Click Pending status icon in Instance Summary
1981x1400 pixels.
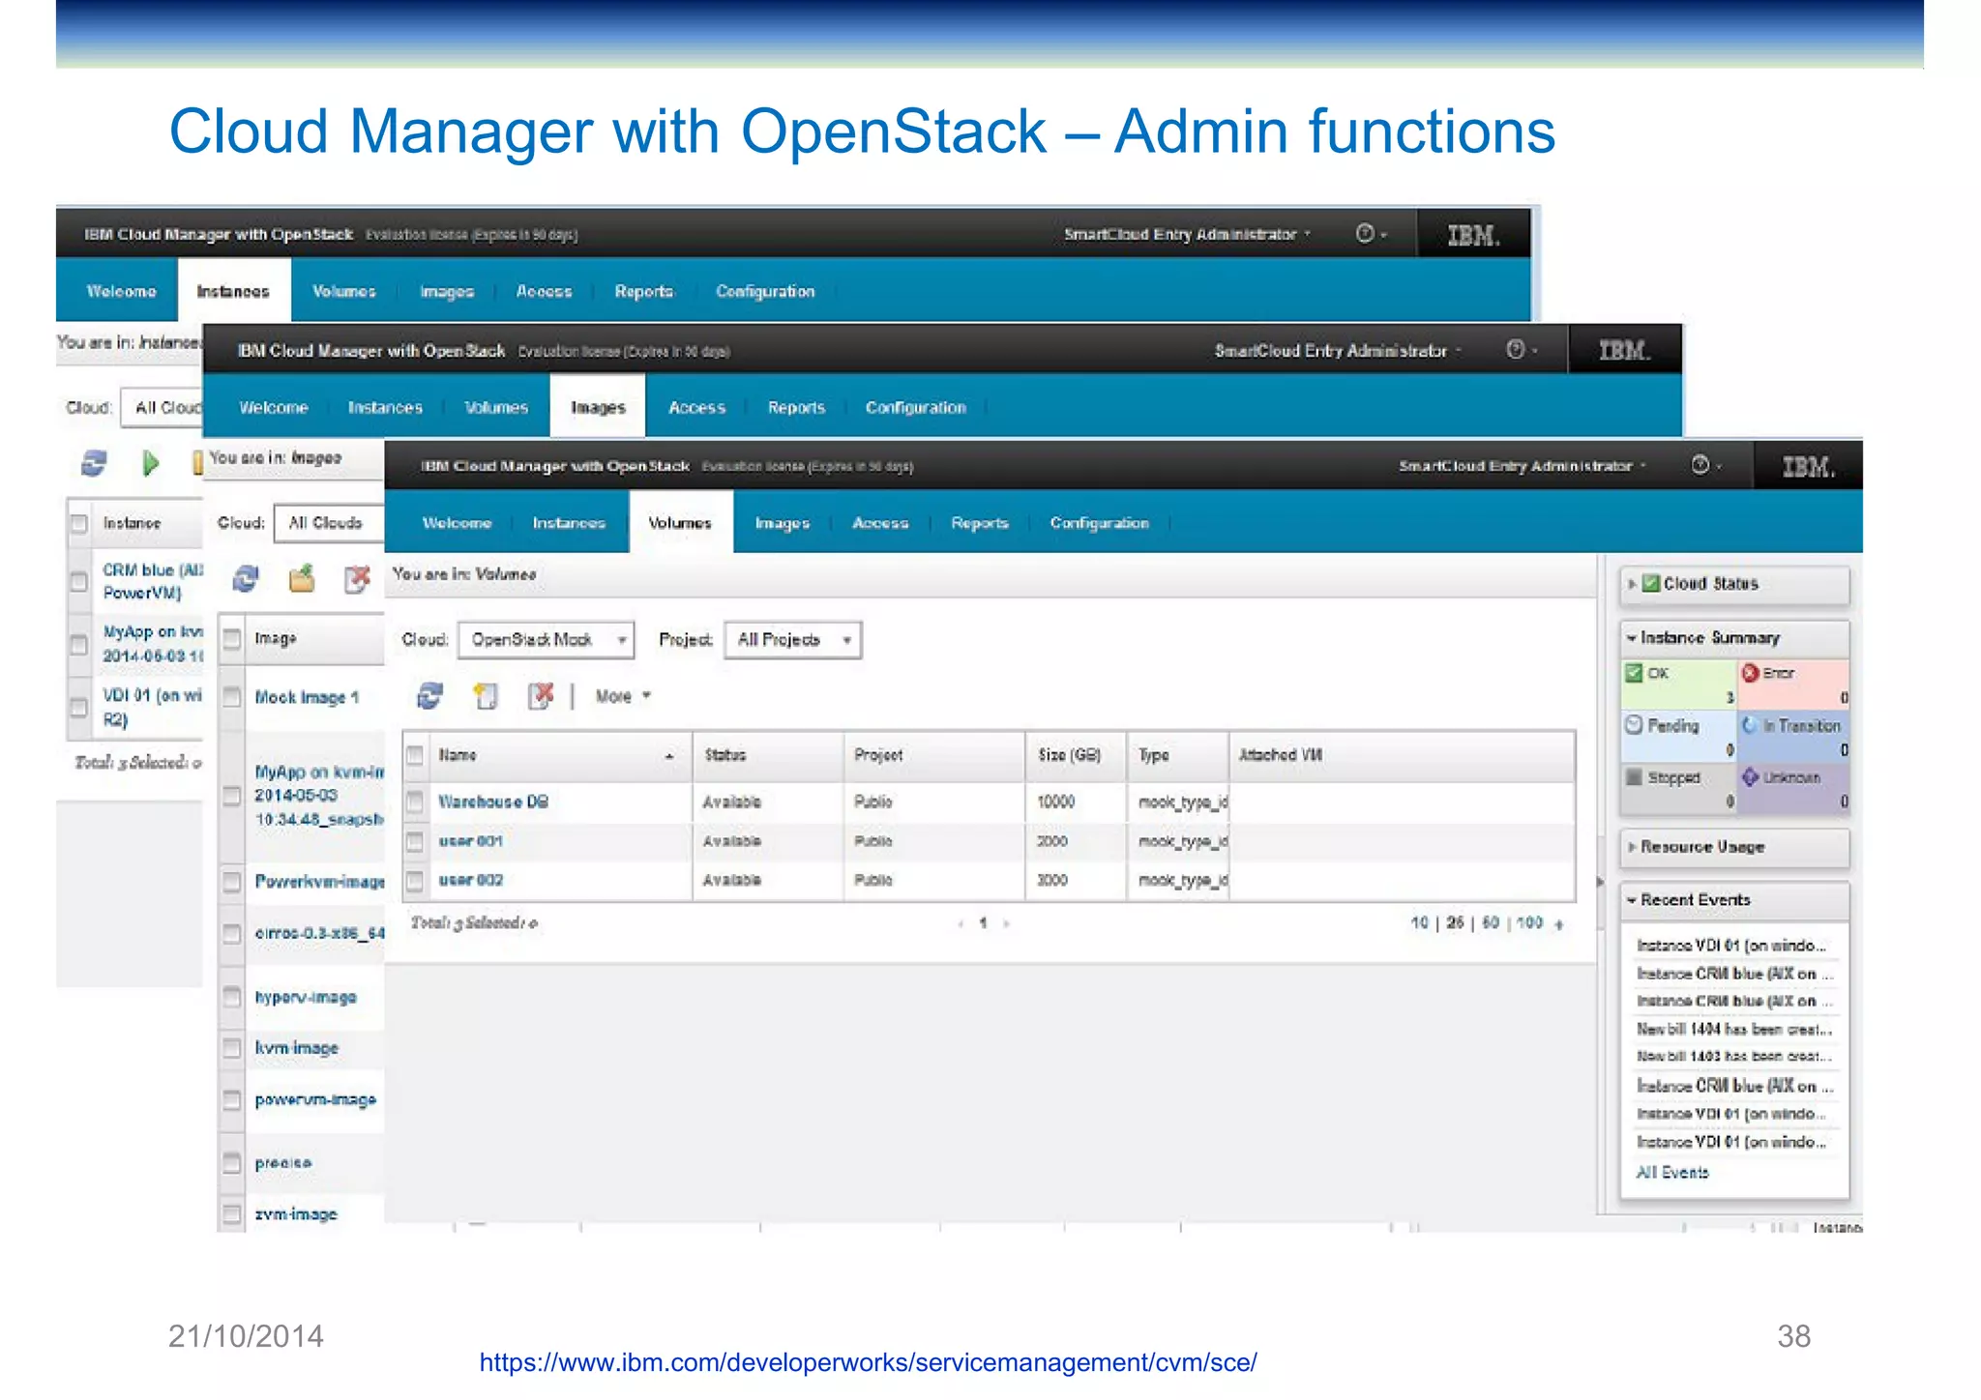click(1635, 725)
